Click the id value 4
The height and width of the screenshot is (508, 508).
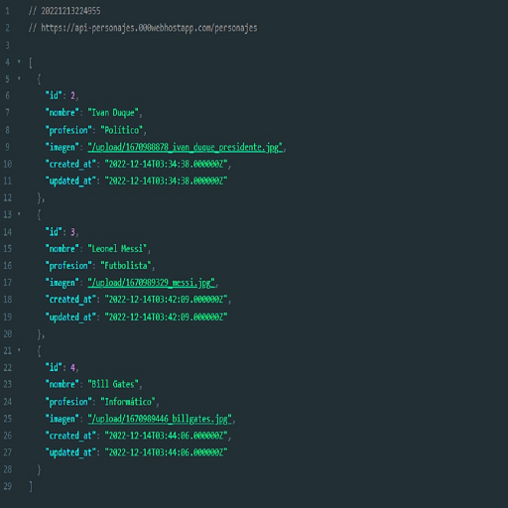click(72, 367)
